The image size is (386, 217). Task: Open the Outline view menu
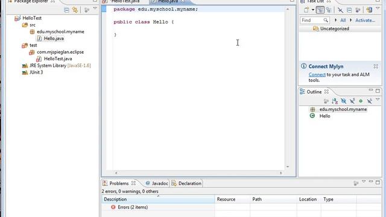point(378,99)
